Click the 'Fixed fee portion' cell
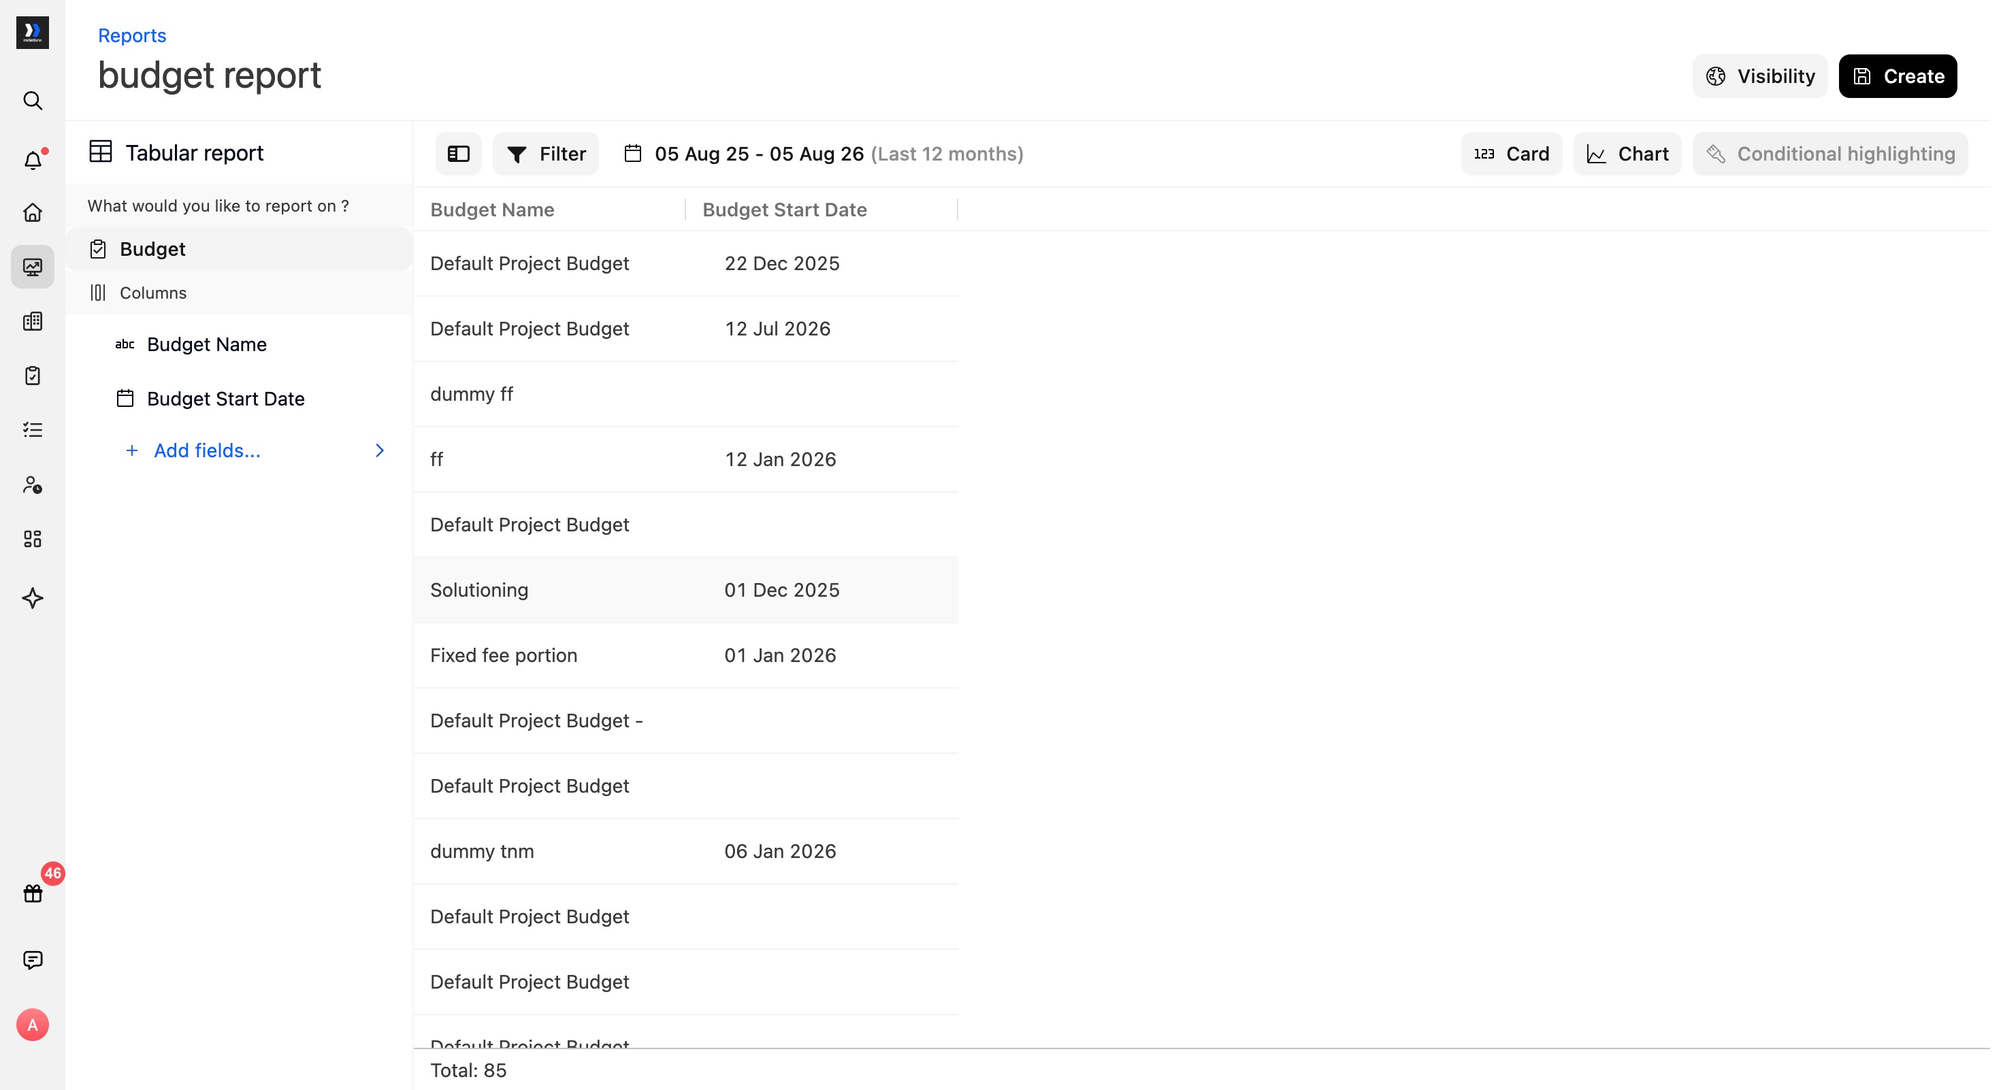2001x1090 pixels. [504, 655]
